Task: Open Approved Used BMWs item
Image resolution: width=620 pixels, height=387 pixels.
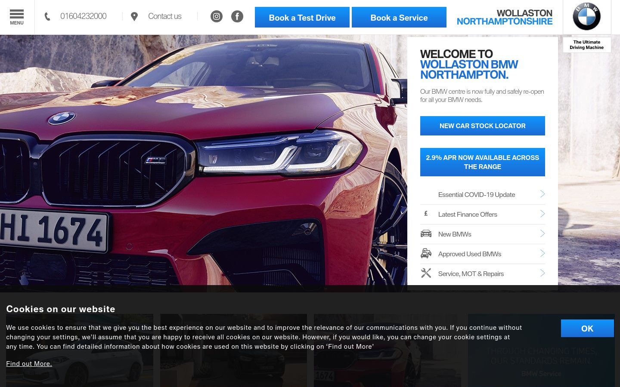Action: (483, 254)
